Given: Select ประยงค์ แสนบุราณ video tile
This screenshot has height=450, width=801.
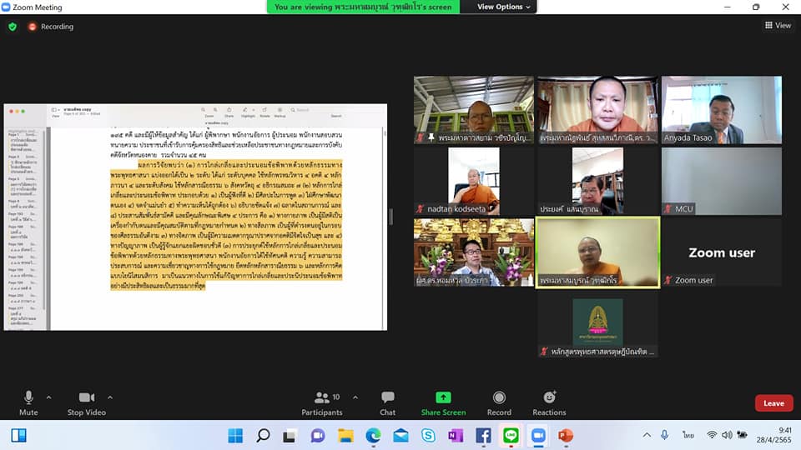Looking at the screenshot, I should [597, 181].
